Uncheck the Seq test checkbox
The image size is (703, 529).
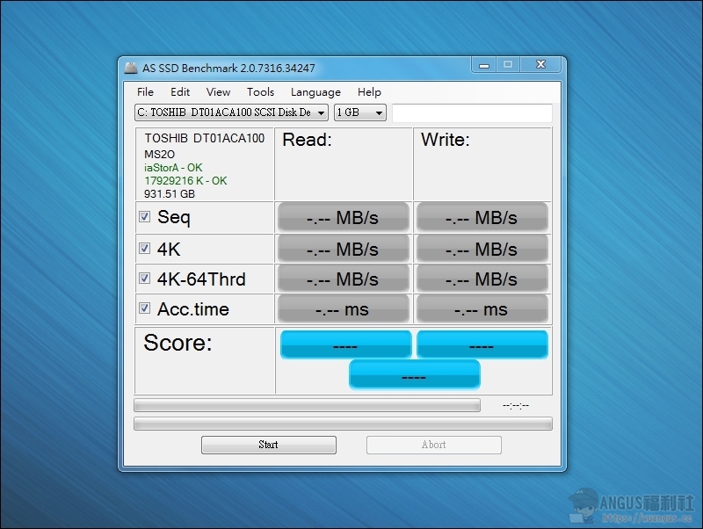click(145, 217)
